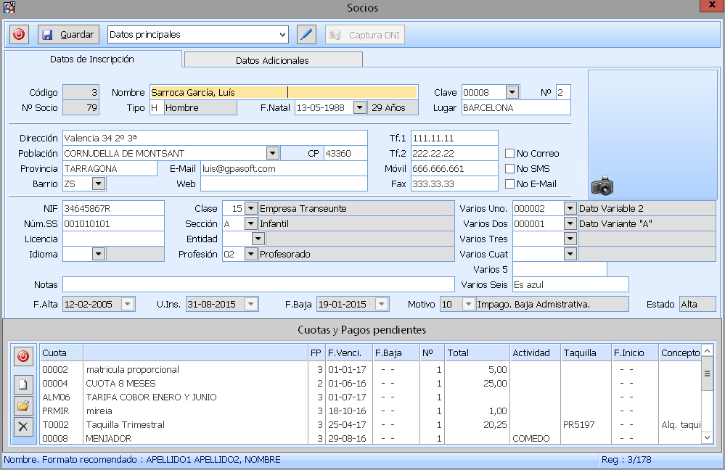Toggle the No SMS checkbox
Image resolution: width=725 pixels, height=470 pixels.
coord(510,168)
